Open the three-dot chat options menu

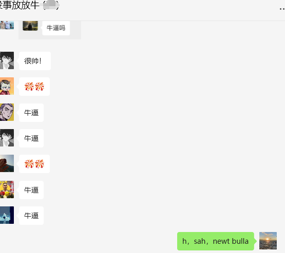point(282,9)
